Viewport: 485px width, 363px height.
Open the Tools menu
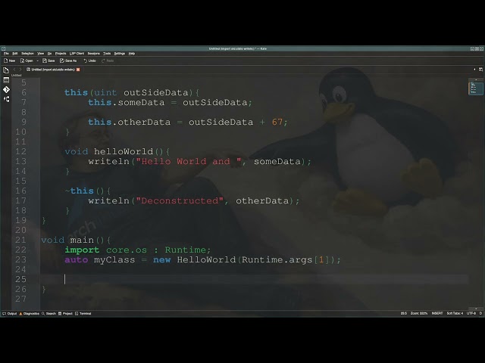tap(107, 54)
